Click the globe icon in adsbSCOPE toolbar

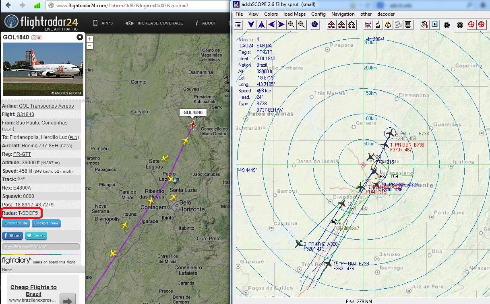click(x=315, y=24)
